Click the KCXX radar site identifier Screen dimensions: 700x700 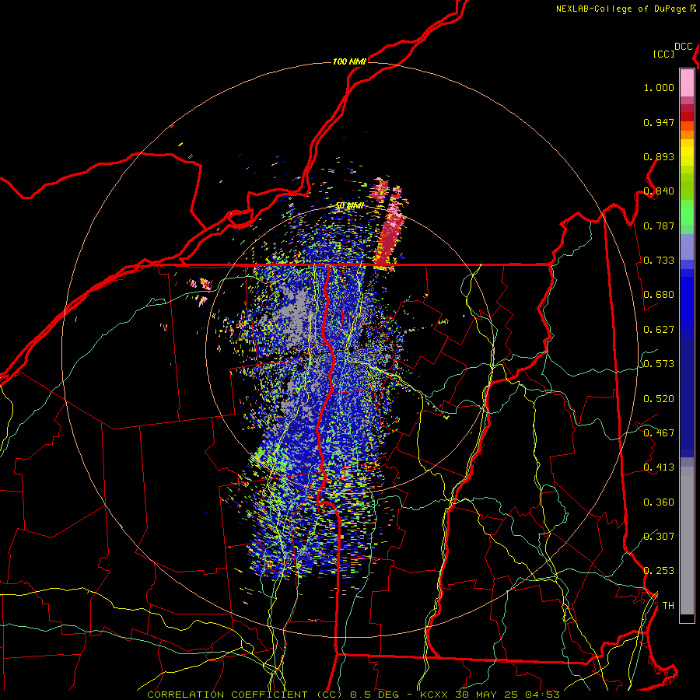click(433, 695)
